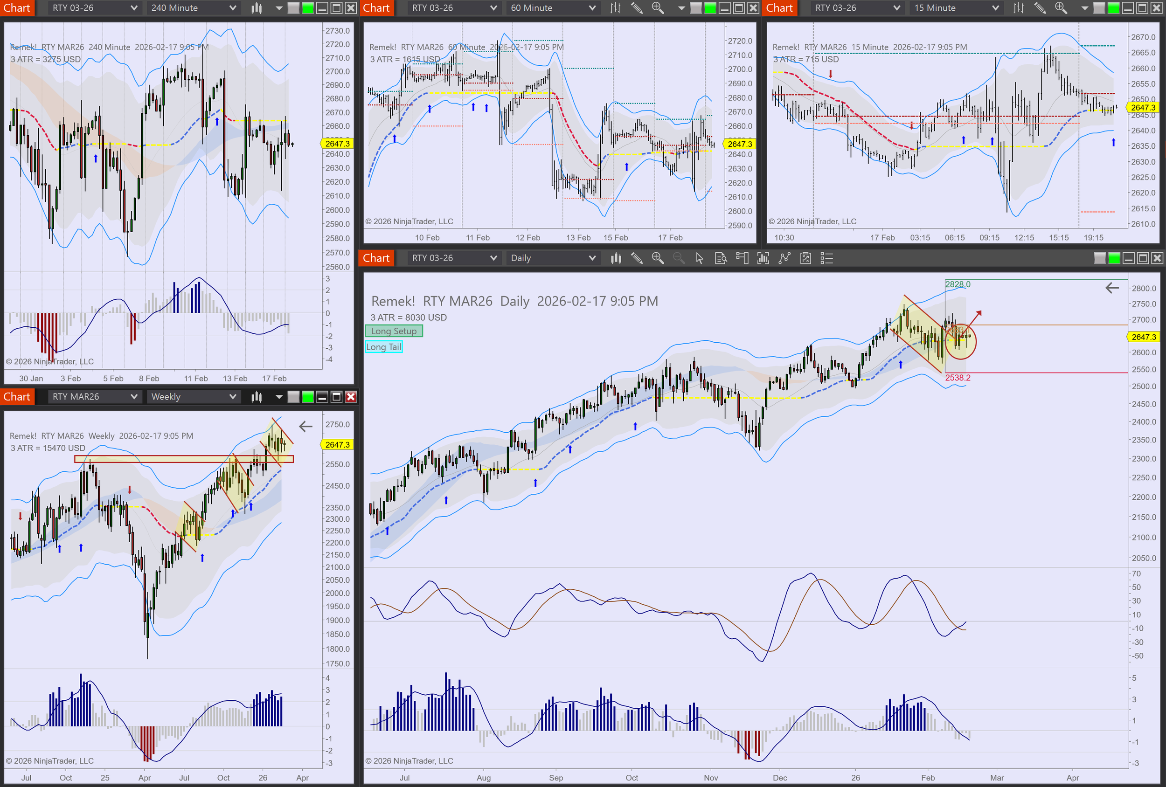
Task: Click the Long Setup label button
Action: (394, 331)
